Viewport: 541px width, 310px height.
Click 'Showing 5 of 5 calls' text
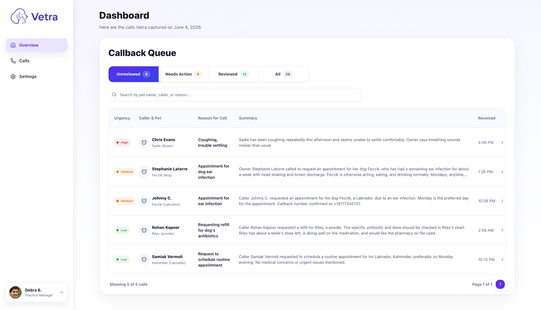tap(128, 284)
